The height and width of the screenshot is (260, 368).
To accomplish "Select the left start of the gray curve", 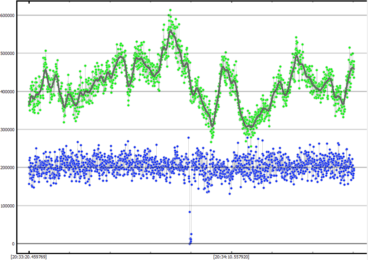I will [x=29, y=105].
